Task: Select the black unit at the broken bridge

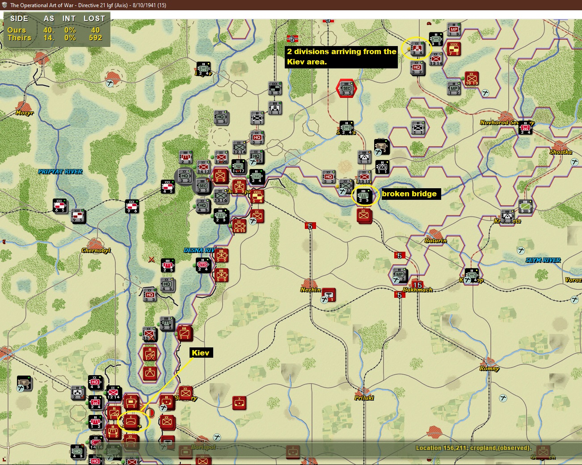Action: click(x=364, y=196)
